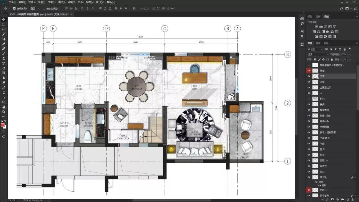Select the 书桌 拷贝 layer name
Image resolution: width=359 pixels, height=202 pixels.
[x=325, y=138]
